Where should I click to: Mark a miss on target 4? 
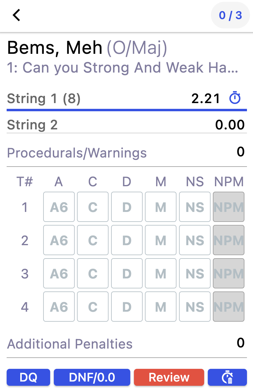click(161, 307)
